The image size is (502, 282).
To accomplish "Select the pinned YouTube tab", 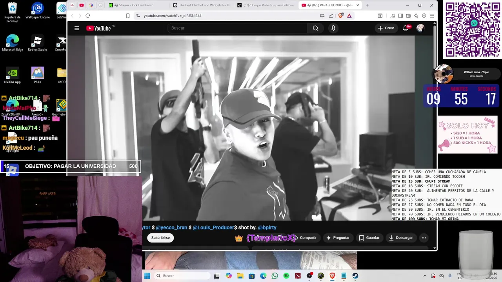I will tap(82, 5).
